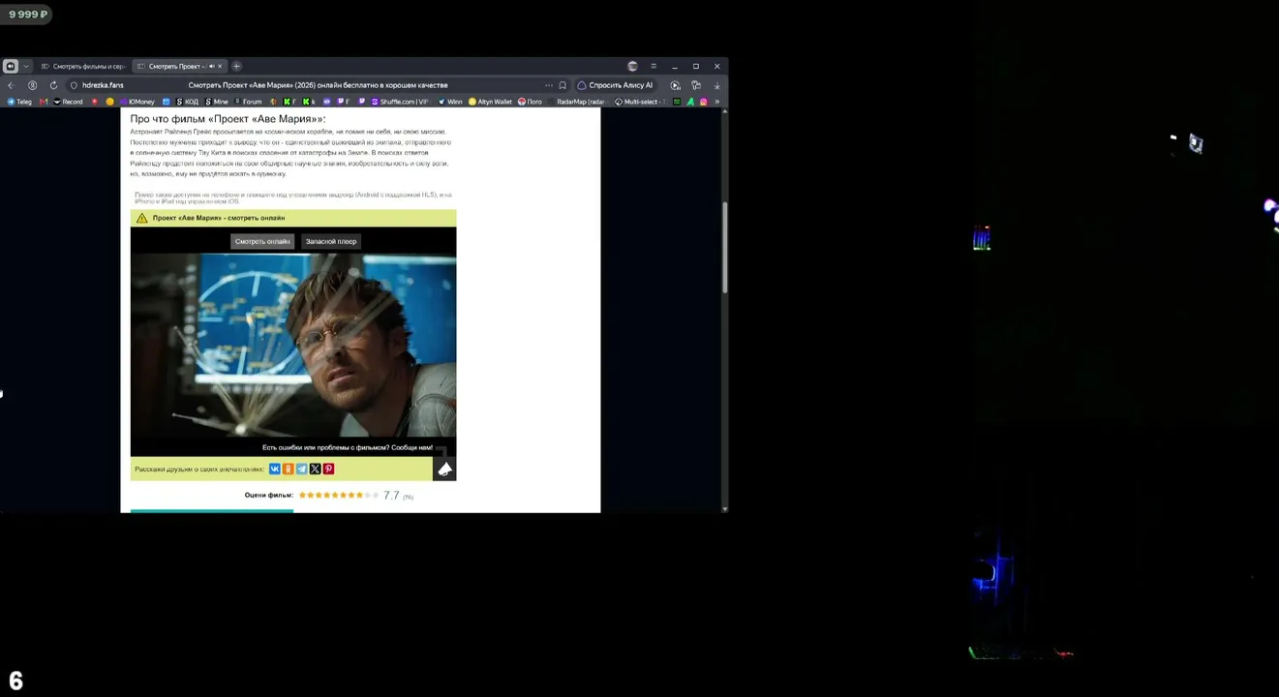Open the RadarMap bookmark
The width and height of the screenshot is (1279, 697).
point(577,102)
